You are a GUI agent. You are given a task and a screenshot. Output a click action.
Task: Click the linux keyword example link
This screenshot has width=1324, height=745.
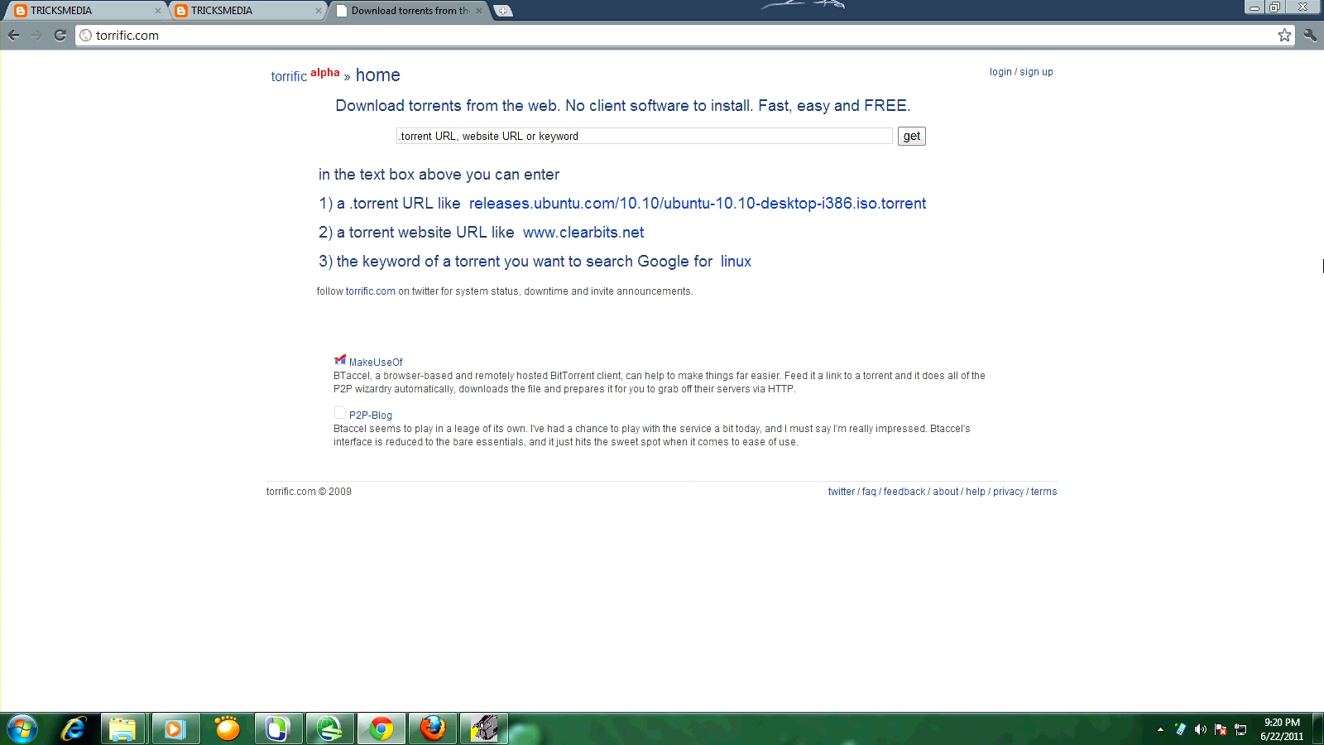click(x=736, y=262)
